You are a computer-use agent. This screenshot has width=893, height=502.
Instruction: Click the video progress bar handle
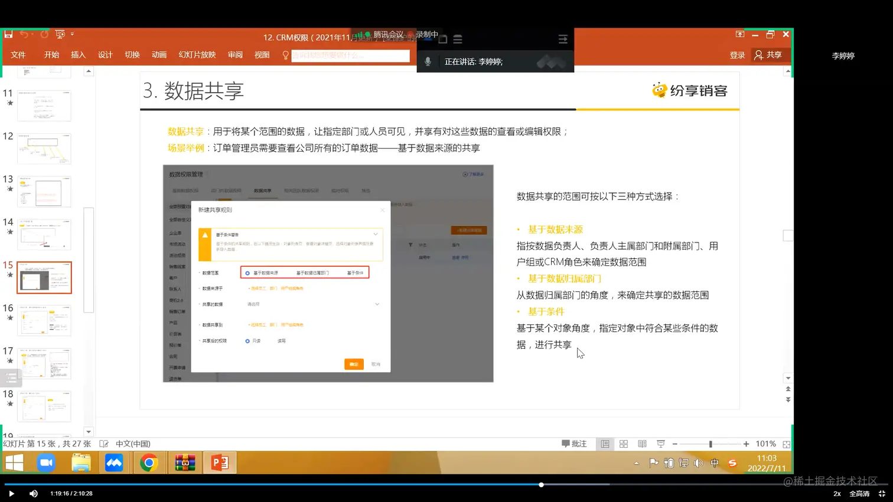[x=541, y=485]
